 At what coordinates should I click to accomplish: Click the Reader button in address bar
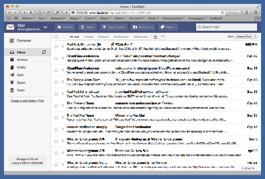233,13
